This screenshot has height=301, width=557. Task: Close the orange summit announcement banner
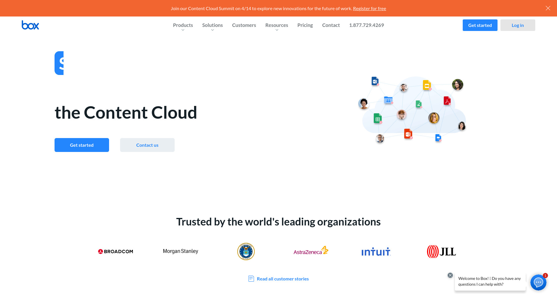coord(548,8)
